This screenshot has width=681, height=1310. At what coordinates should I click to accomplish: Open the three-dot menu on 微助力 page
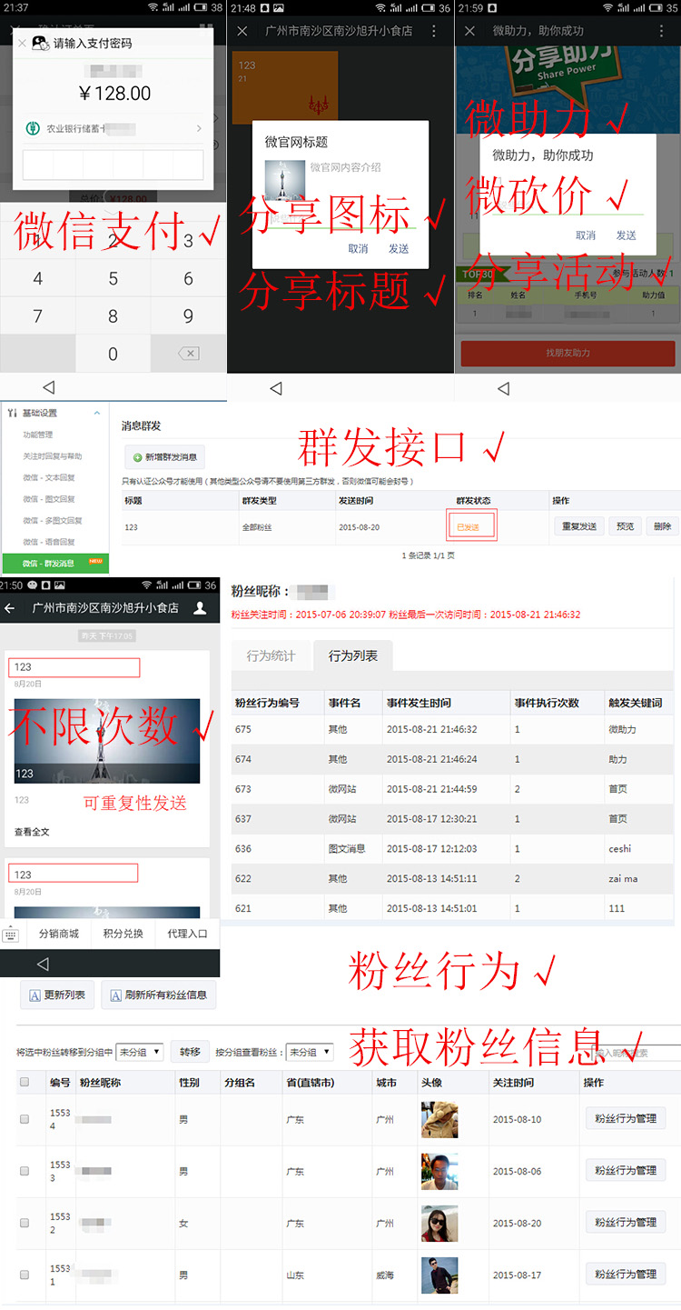661,31
